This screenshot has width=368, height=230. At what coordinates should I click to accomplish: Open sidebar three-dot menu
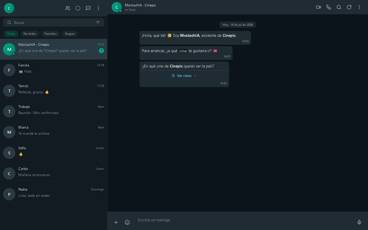(98, 8)
